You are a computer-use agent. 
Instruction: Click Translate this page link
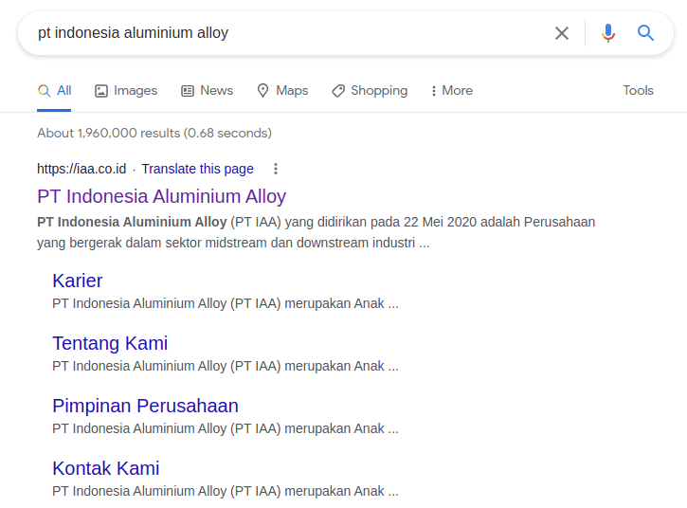[198, 169]
